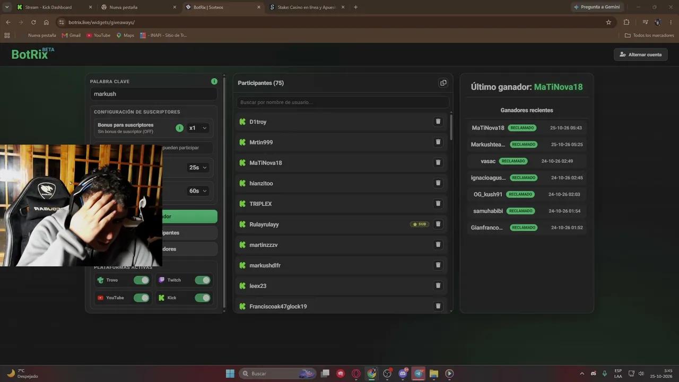Toggle the Trovo platform switch
The image size is (679, 382).
coord(142,280)
